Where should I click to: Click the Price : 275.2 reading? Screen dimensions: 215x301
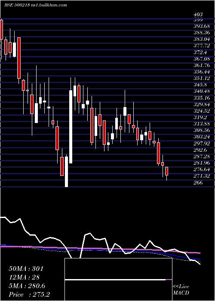click(x=29, y=295)
